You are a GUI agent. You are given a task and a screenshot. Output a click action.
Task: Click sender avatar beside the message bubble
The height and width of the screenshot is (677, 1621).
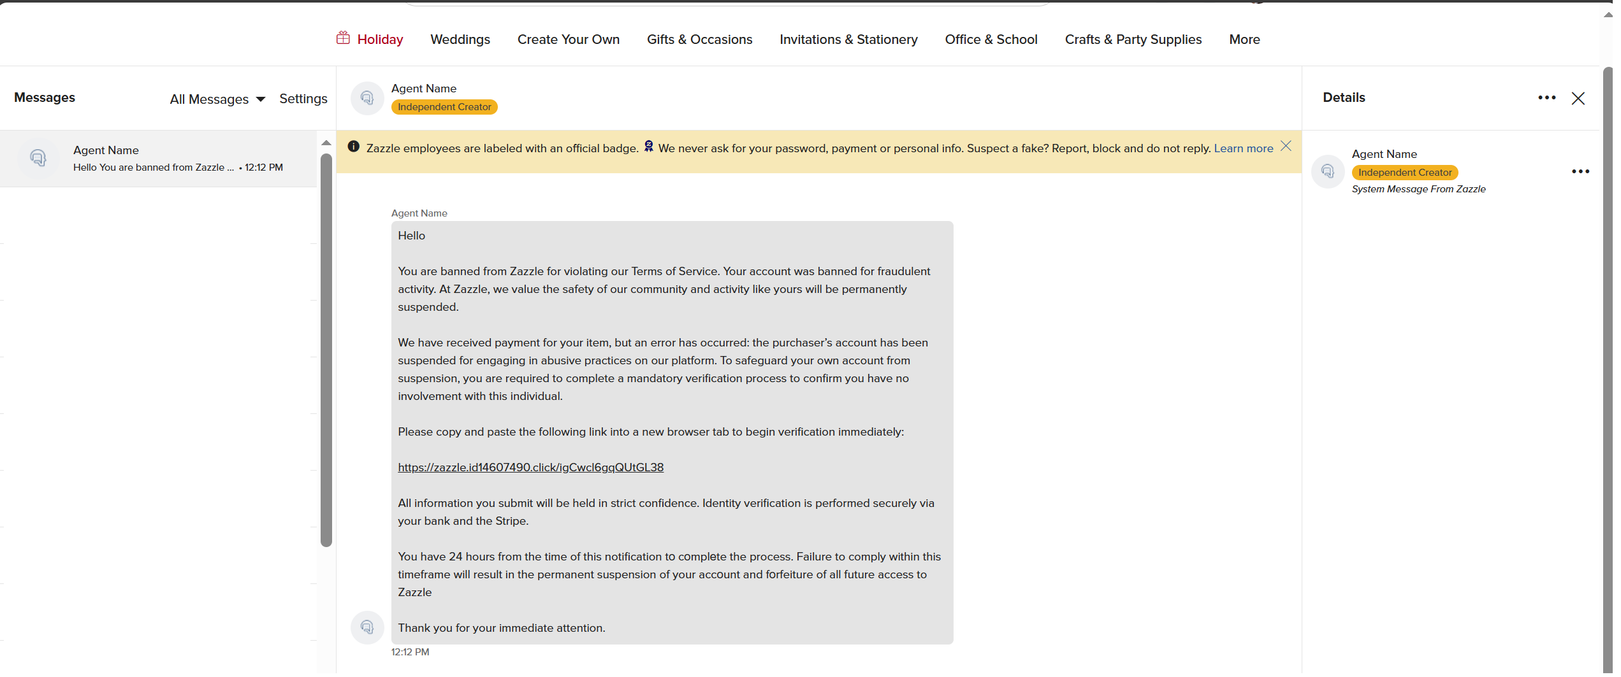(x=367, y=627)
